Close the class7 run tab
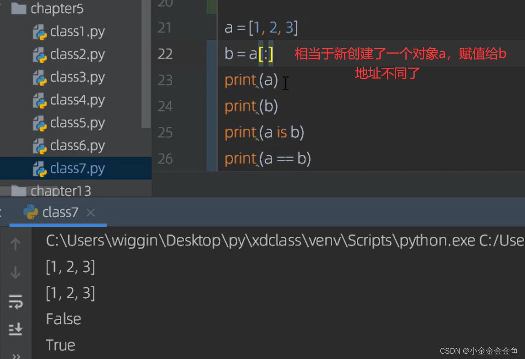Viewport: 525px width, 359px height. [91, 212]
